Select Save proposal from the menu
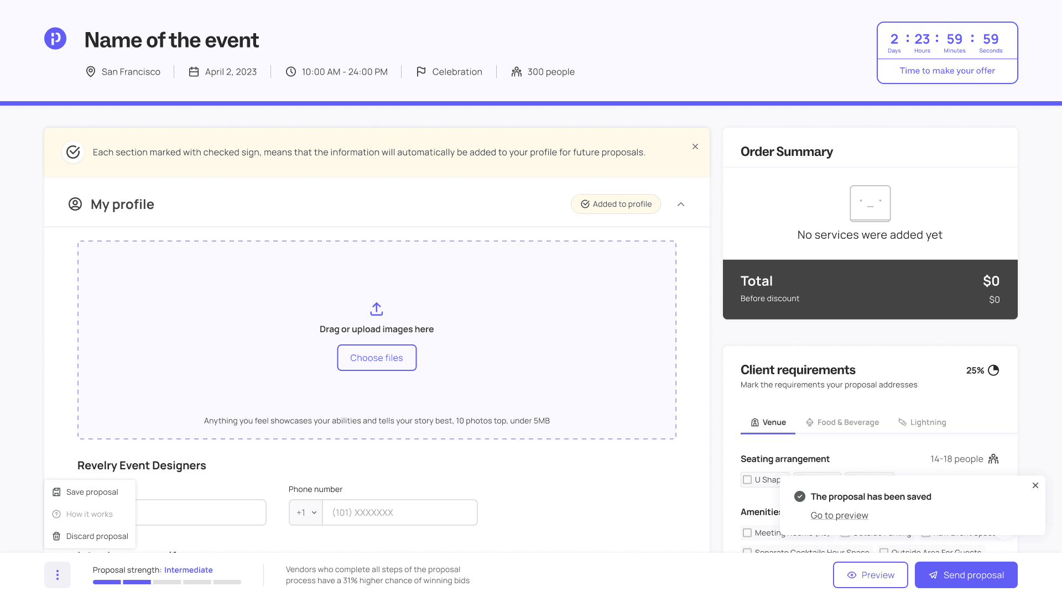Viewport: 1062px width, 597px height. (90, 492)
